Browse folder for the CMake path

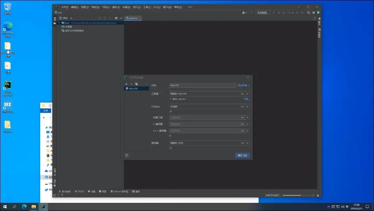click(242, 107)
